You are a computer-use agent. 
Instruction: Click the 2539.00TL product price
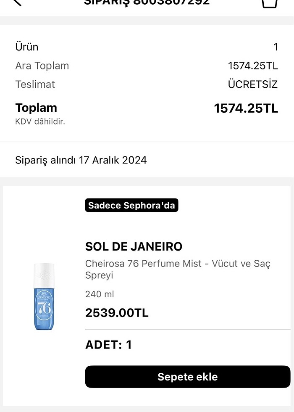[x=116, y=313]
